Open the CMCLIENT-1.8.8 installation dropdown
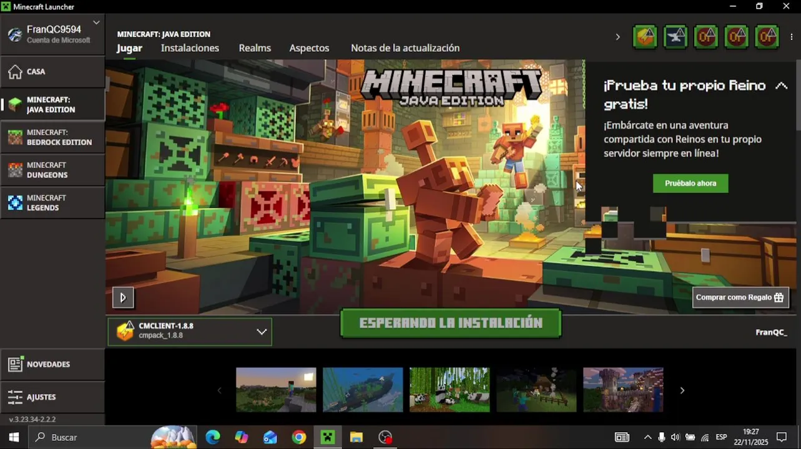The image size is (801, 449). 190,331
